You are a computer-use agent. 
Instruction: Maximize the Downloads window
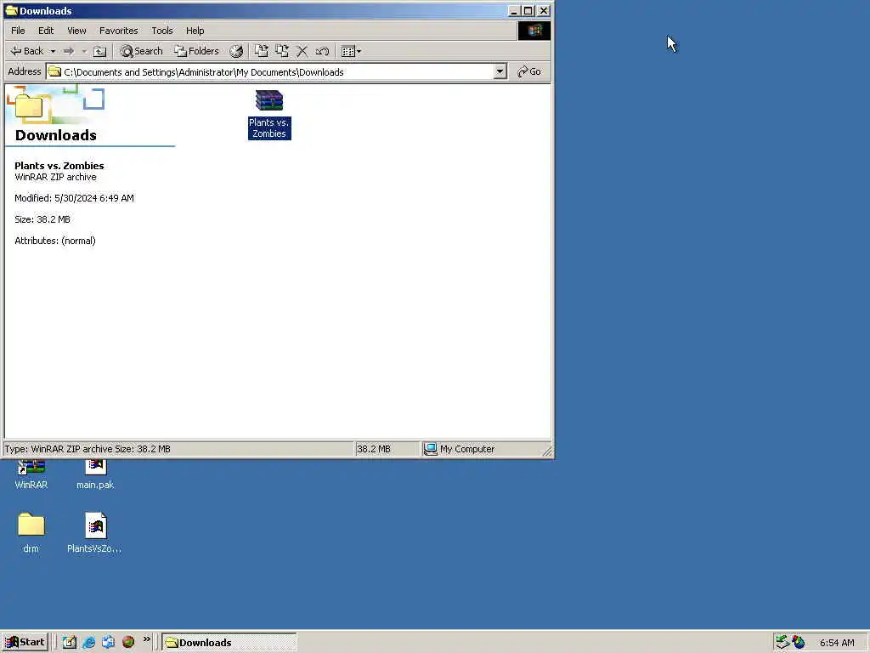[x=528, y=10]
